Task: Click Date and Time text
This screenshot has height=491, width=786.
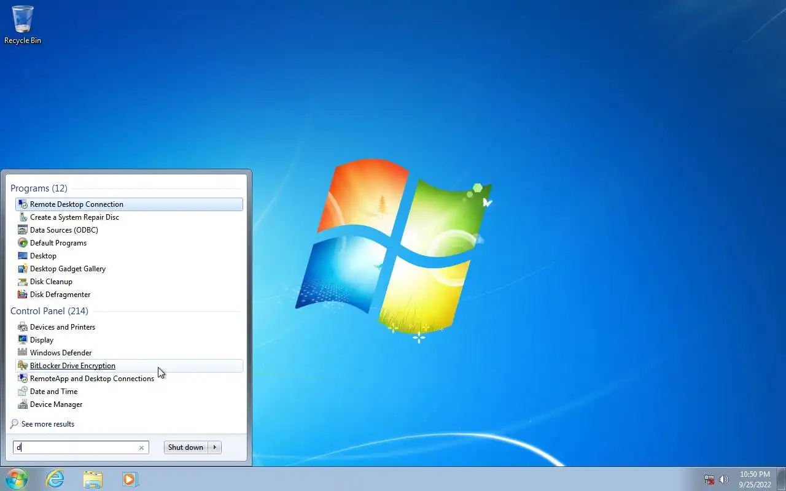Action: click(x=53, y=392)
